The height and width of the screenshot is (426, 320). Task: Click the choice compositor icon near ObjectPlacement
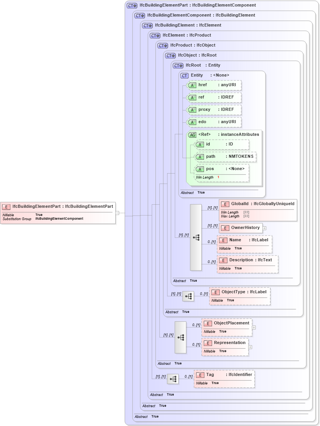click(x=180, y=337)
